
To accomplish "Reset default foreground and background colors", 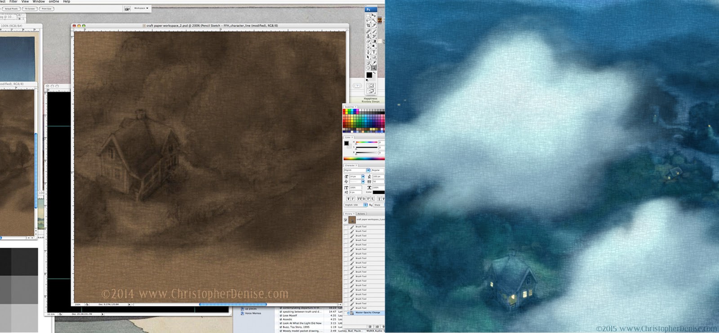I will point(368,80).
